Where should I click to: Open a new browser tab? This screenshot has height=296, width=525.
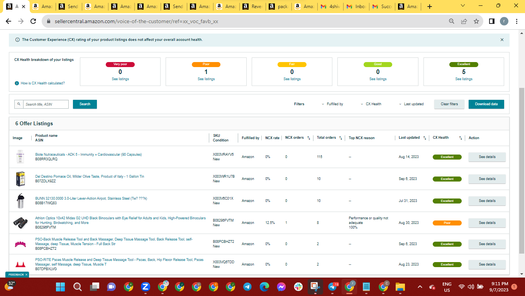click(x=430, y=7)
